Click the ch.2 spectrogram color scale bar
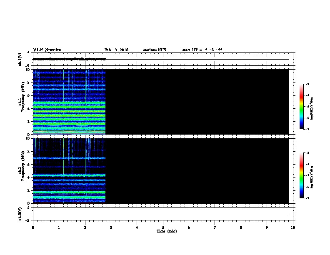 pos(301,175)
